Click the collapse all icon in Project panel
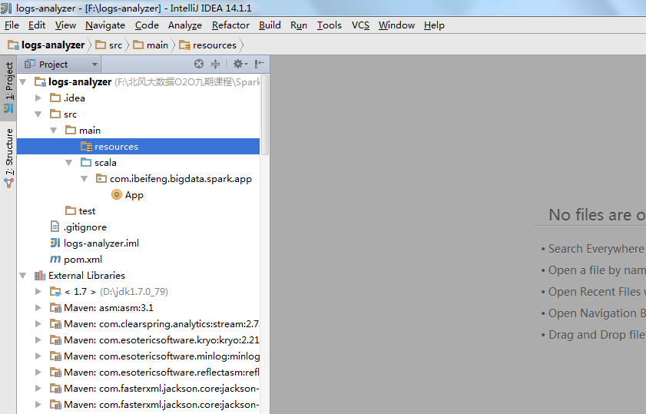 [x=216, y=64]
